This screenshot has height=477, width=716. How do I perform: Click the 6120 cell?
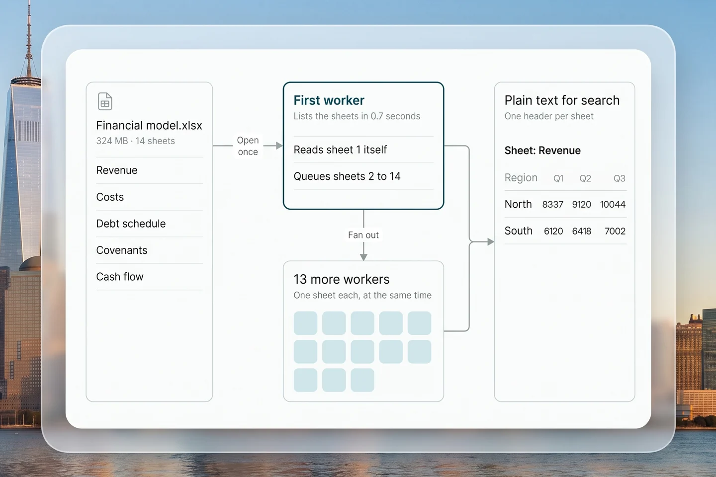point(553,232)
